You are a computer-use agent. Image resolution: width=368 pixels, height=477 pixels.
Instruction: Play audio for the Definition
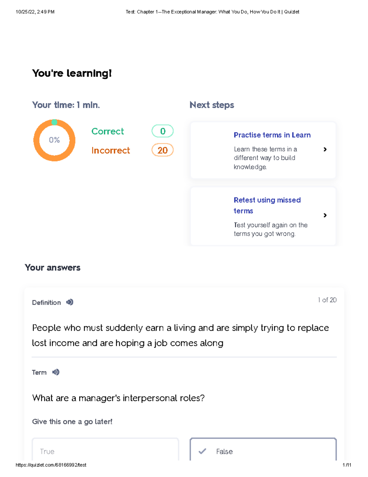(70, 302)
